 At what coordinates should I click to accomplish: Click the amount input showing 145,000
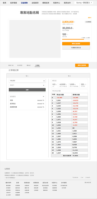pyautogui.click(x=27, y=81)
